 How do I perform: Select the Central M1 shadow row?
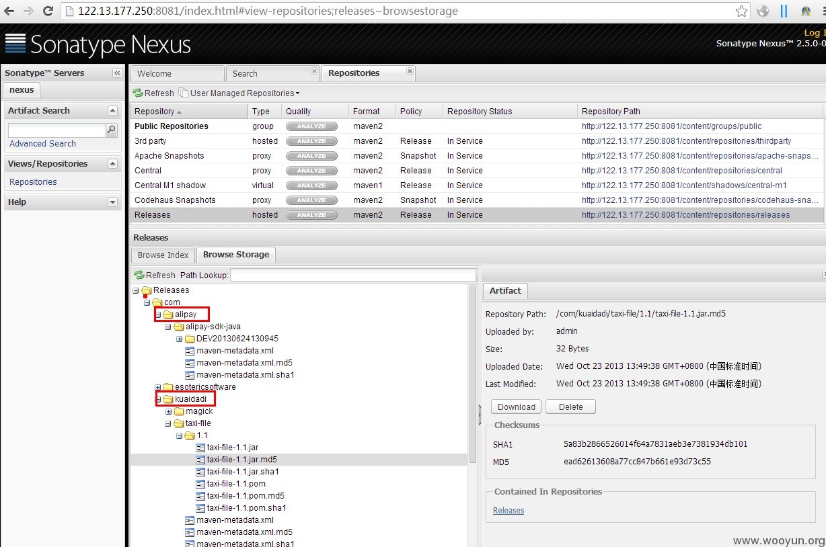click(476, 185)
